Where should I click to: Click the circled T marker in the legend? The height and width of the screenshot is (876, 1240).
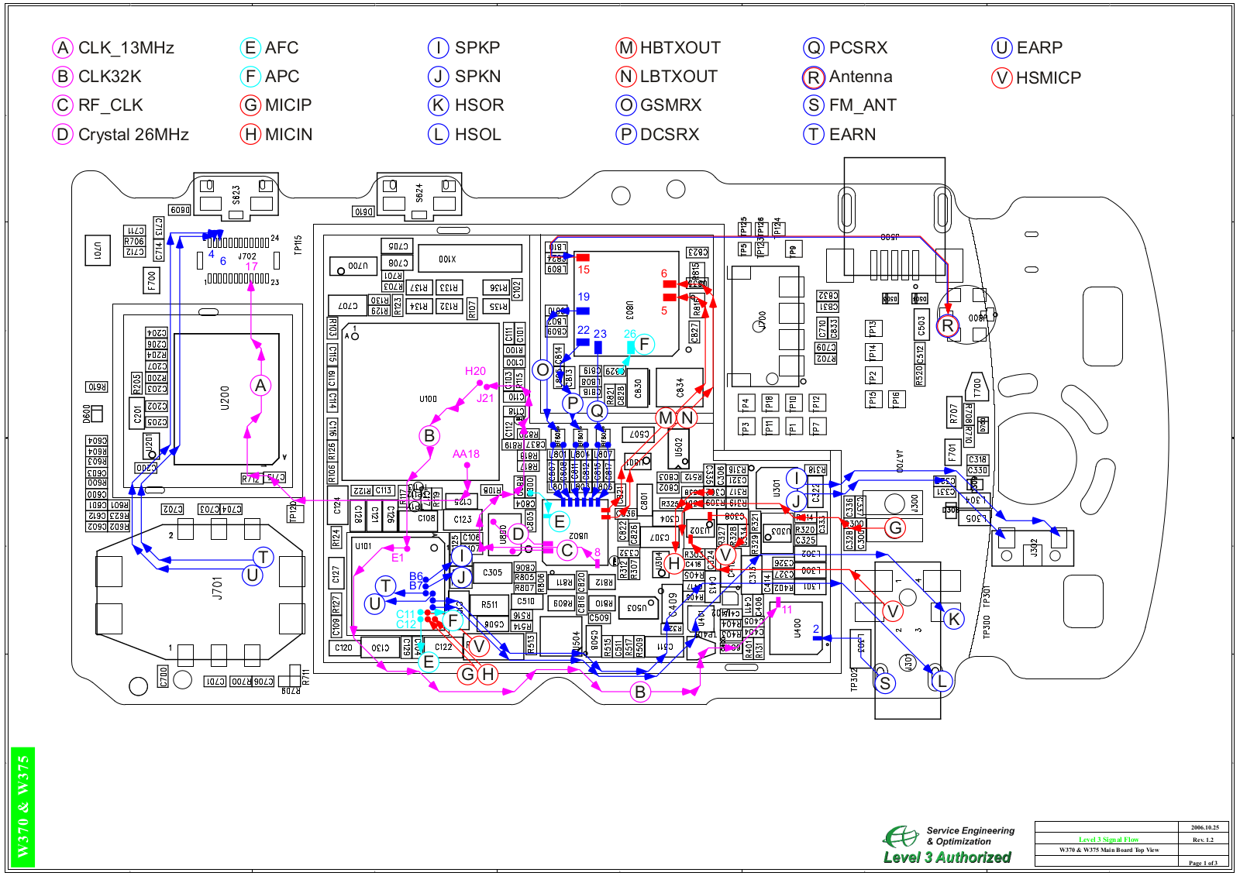(x=814, y=135)
